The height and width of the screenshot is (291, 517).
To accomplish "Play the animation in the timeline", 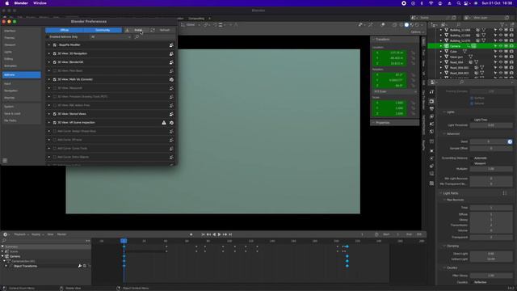I will (219, 234).
